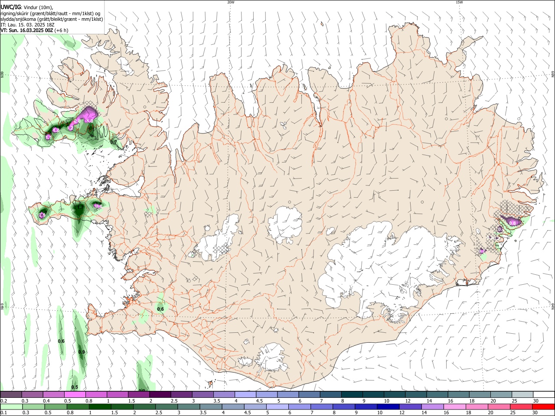This screenshot has width=555, height=416.
Task: Pick the bright red 30 swatch in lower legend row
Action: [543, 406]
